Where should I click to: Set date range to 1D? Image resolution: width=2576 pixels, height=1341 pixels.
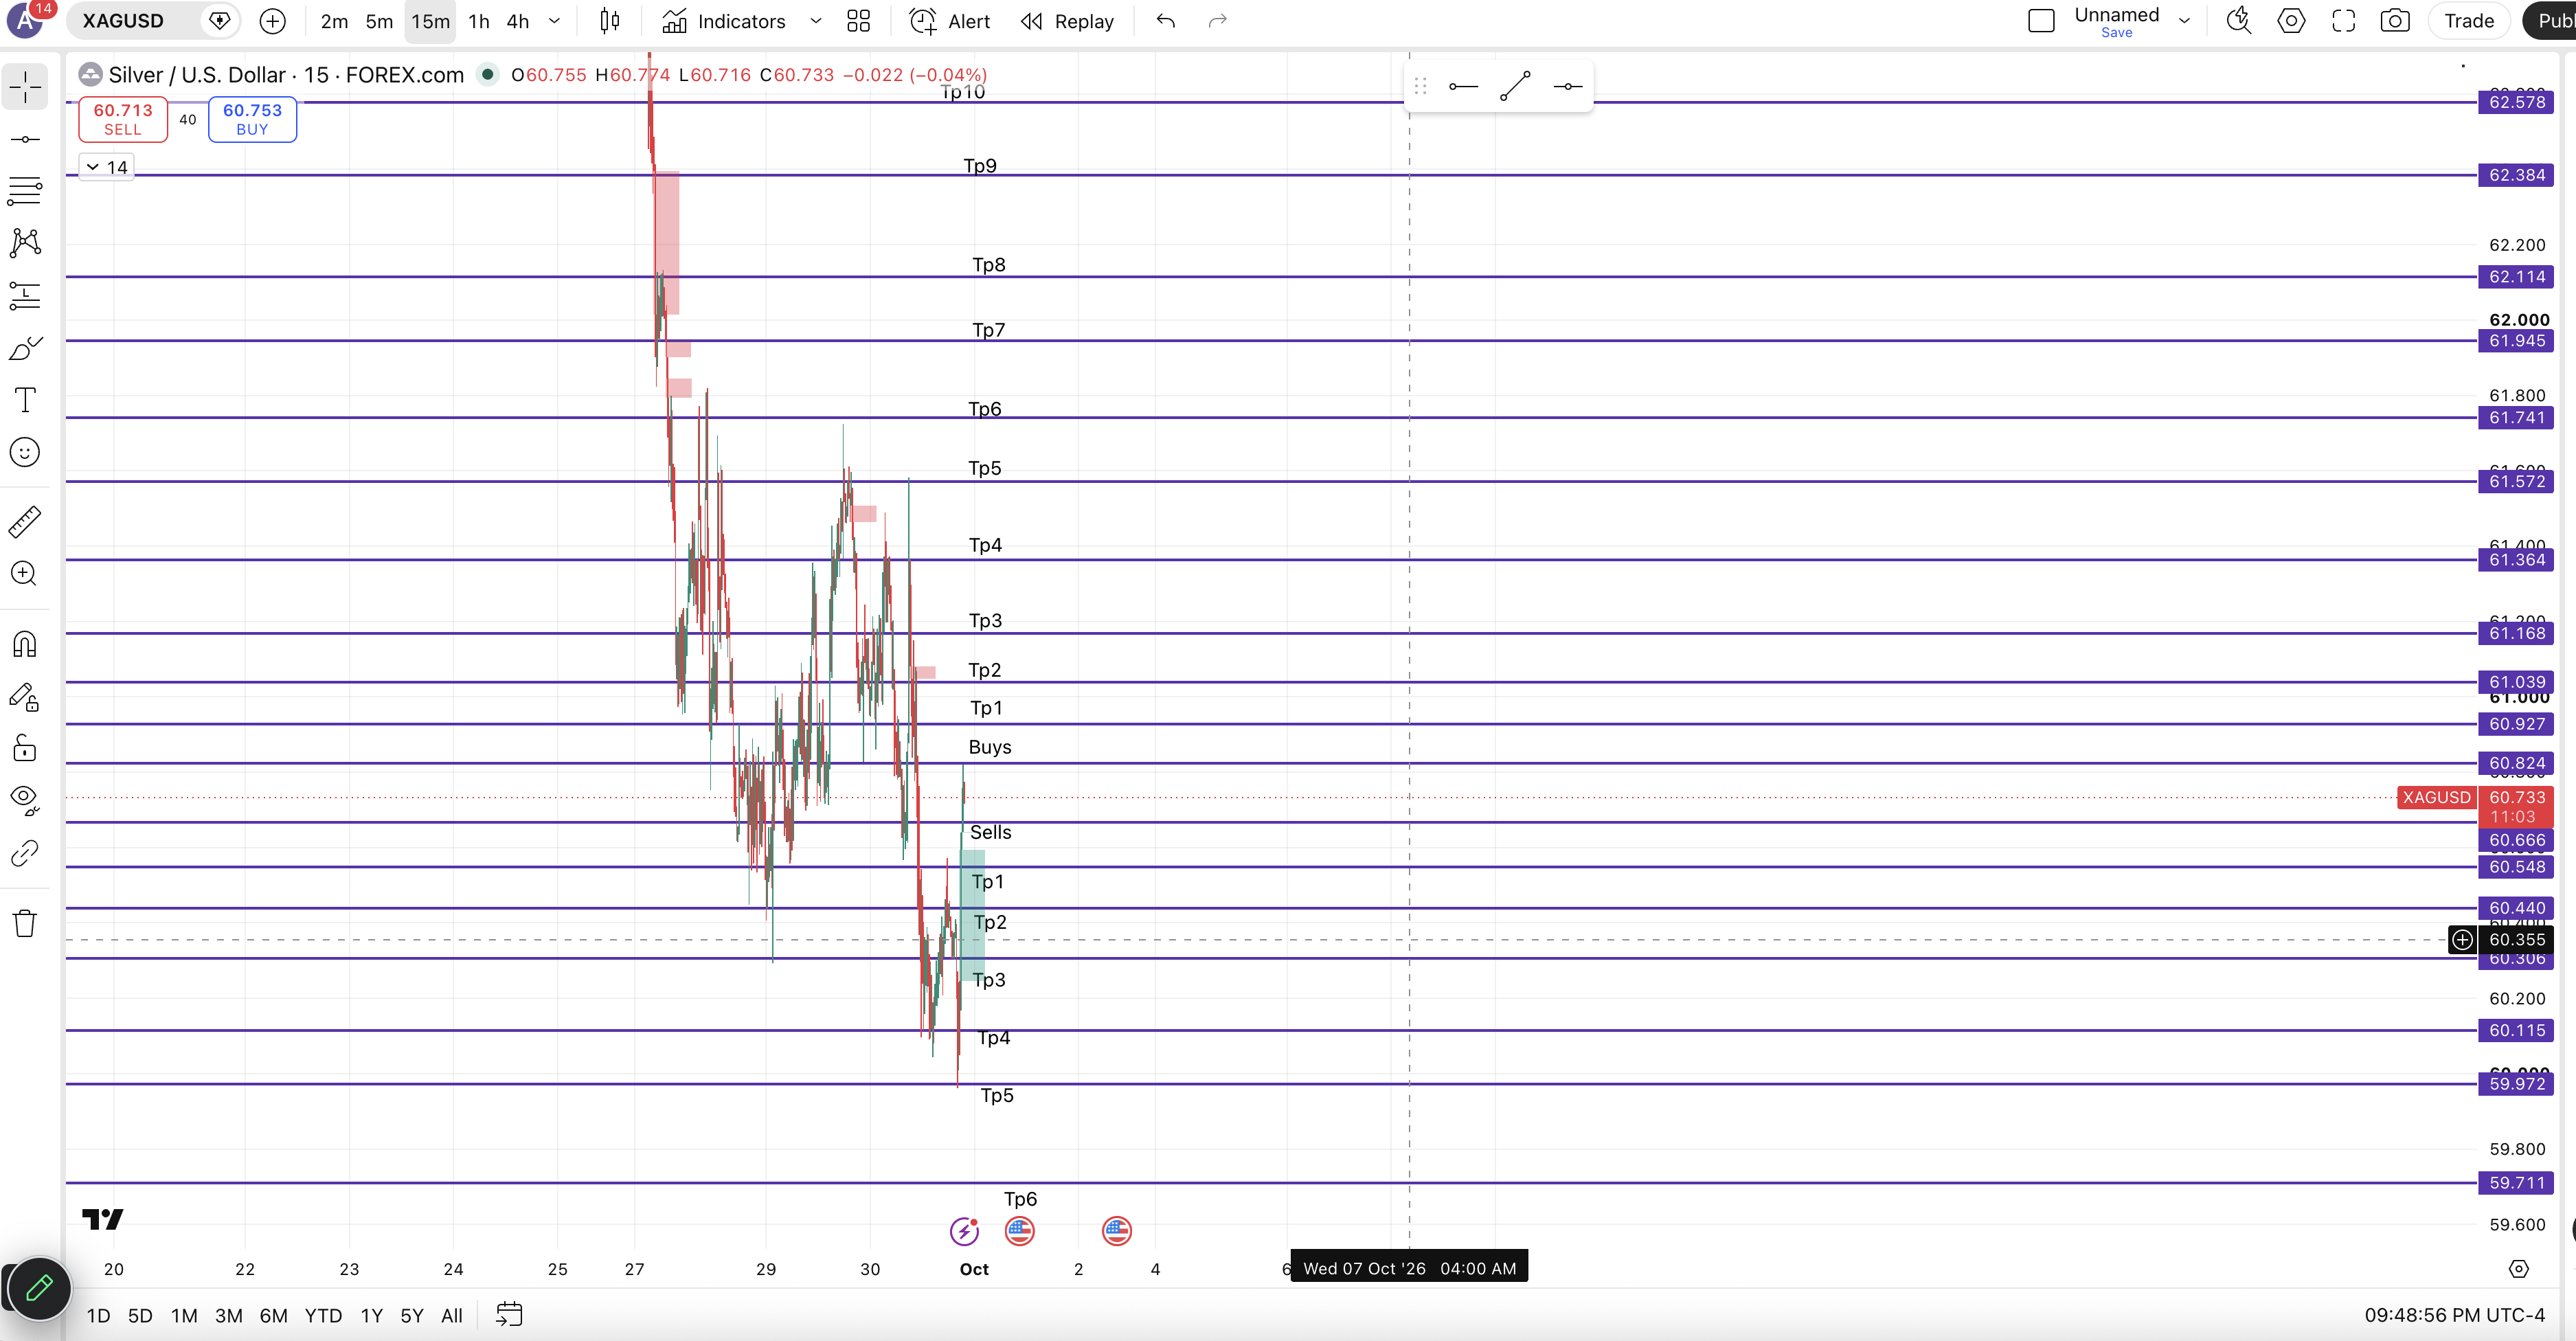click(98, 1316)
